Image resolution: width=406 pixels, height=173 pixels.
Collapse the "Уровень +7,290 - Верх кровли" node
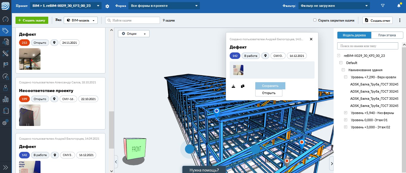346,77
